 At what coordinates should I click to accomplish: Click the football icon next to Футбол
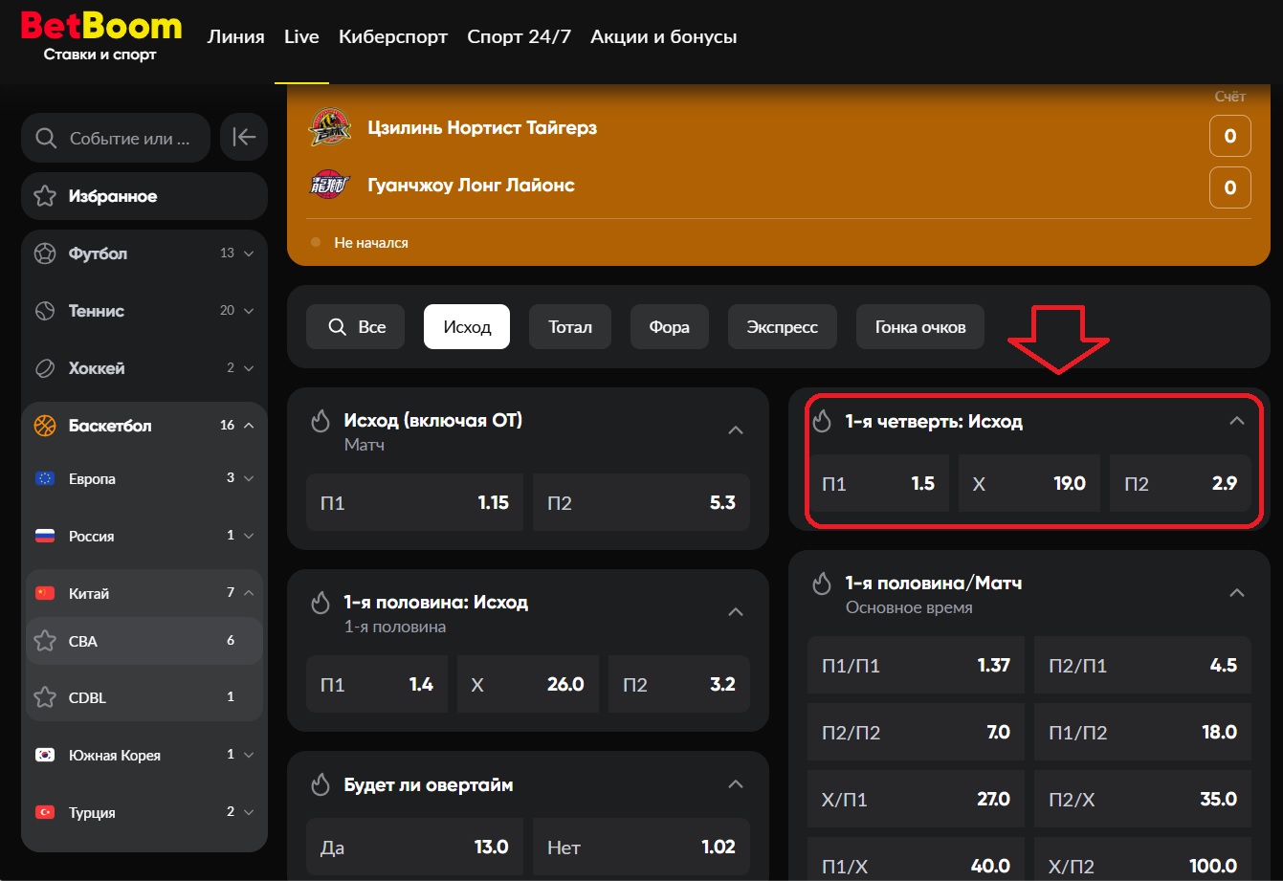[44, 253]
